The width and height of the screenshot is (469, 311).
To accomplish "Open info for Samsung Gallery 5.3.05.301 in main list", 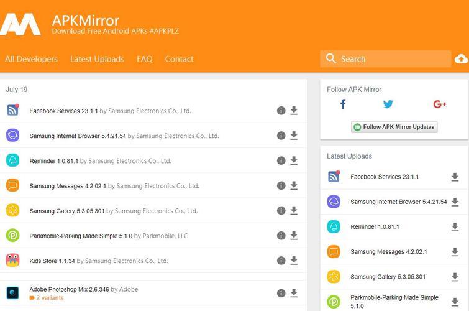I will pyautogui.click(x=281, y=211).
